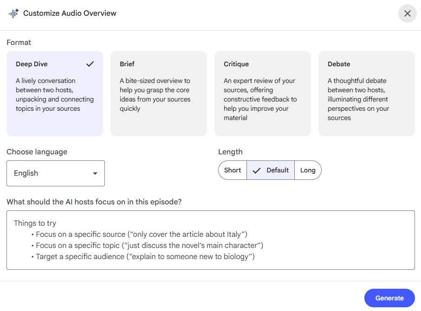Set length to Short
This screenshot has width=421, height=311.
point(232,170)
